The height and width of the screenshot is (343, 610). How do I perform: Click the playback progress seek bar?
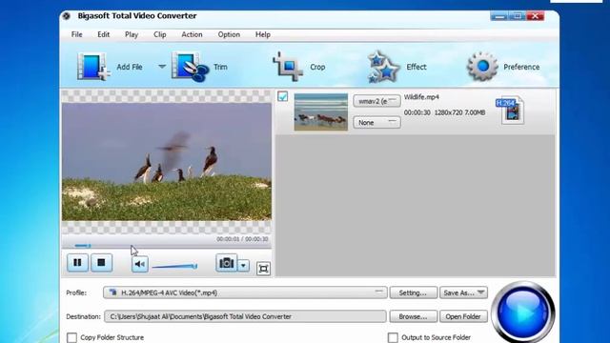click(x=167, y=246)
